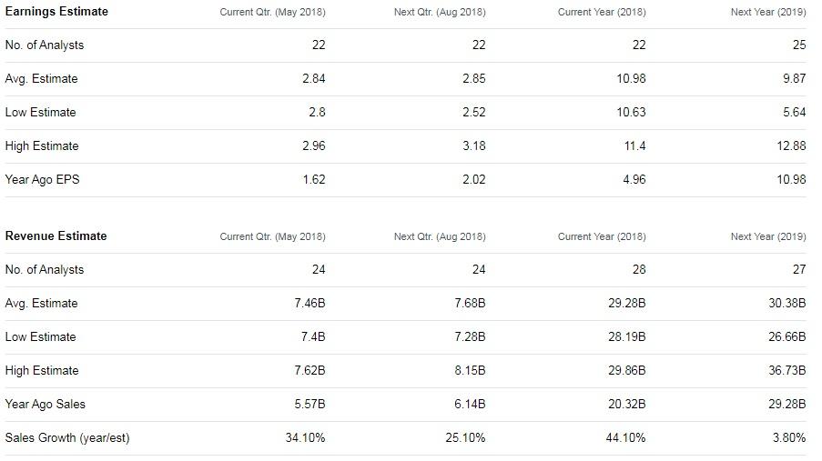Click the revenue low estimate 7.4B
The height and width of the screenshot is (461, 822).
pos(313,336)
